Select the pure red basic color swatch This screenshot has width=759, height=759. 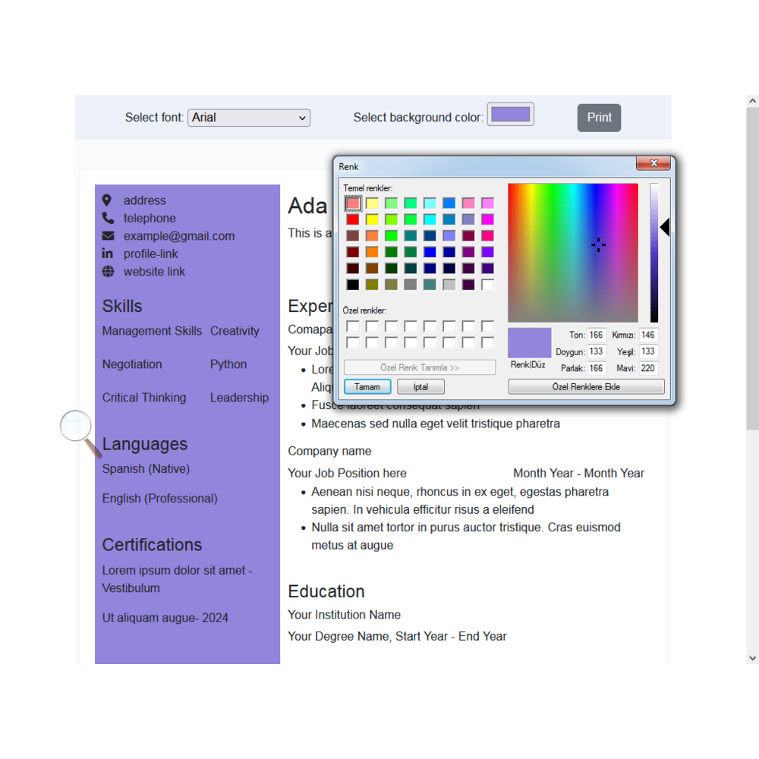click(x=353, y=220)
